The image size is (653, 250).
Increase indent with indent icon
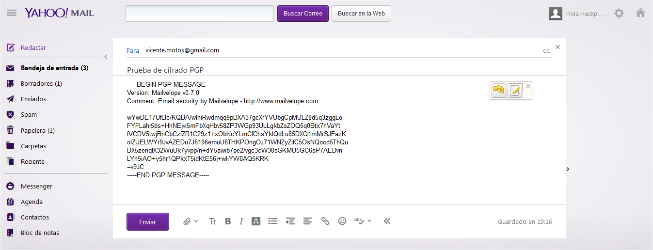click(x=290, y=221)
